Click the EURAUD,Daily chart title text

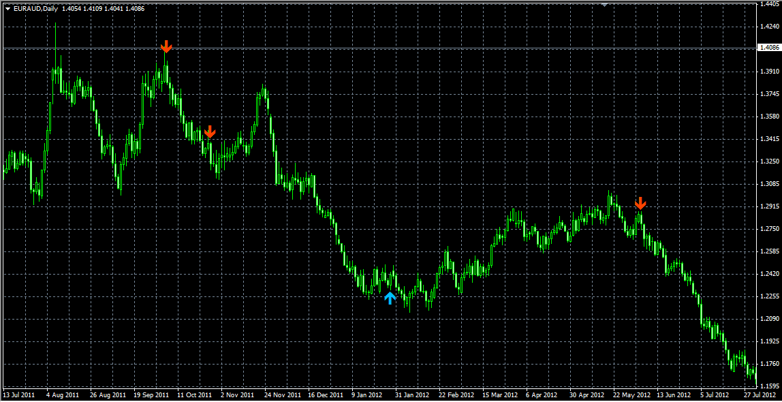pos(35,8)
